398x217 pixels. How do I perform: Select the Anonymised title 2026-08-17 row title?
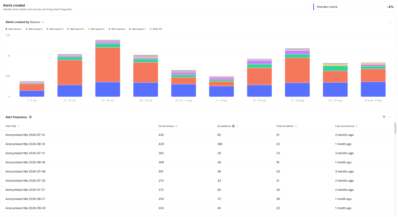pyautogui.click(x=25, y=199)
